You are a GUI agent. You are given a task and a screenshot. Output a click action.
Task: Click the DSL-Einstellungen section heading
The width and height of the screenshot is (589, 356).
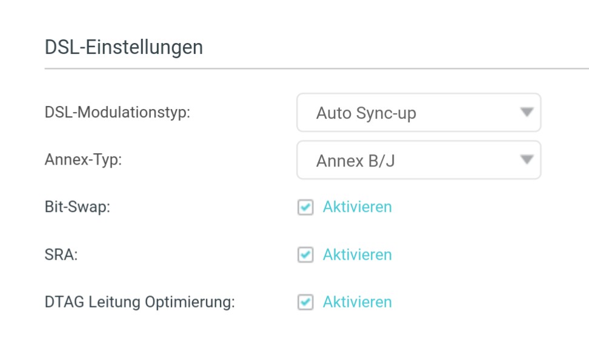click(x=124, y=47)
